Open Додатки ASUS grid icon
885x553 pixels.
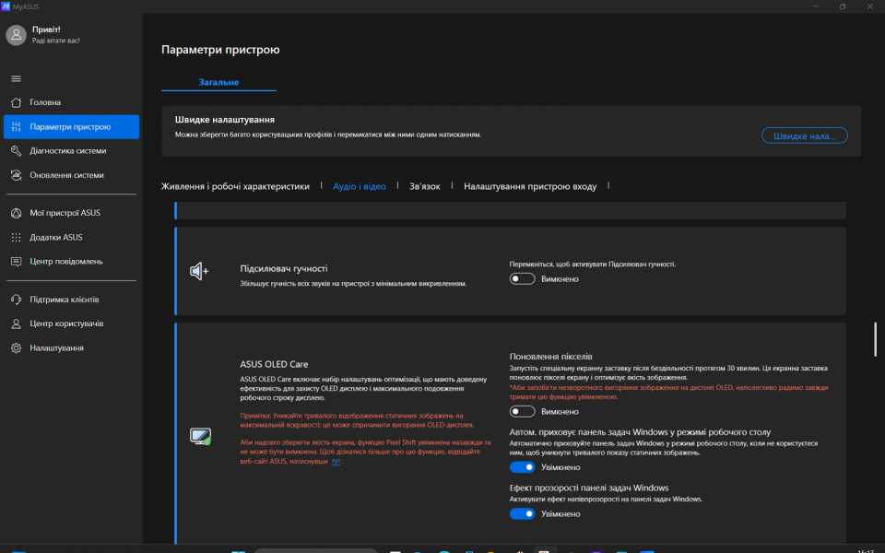(16, 238)
